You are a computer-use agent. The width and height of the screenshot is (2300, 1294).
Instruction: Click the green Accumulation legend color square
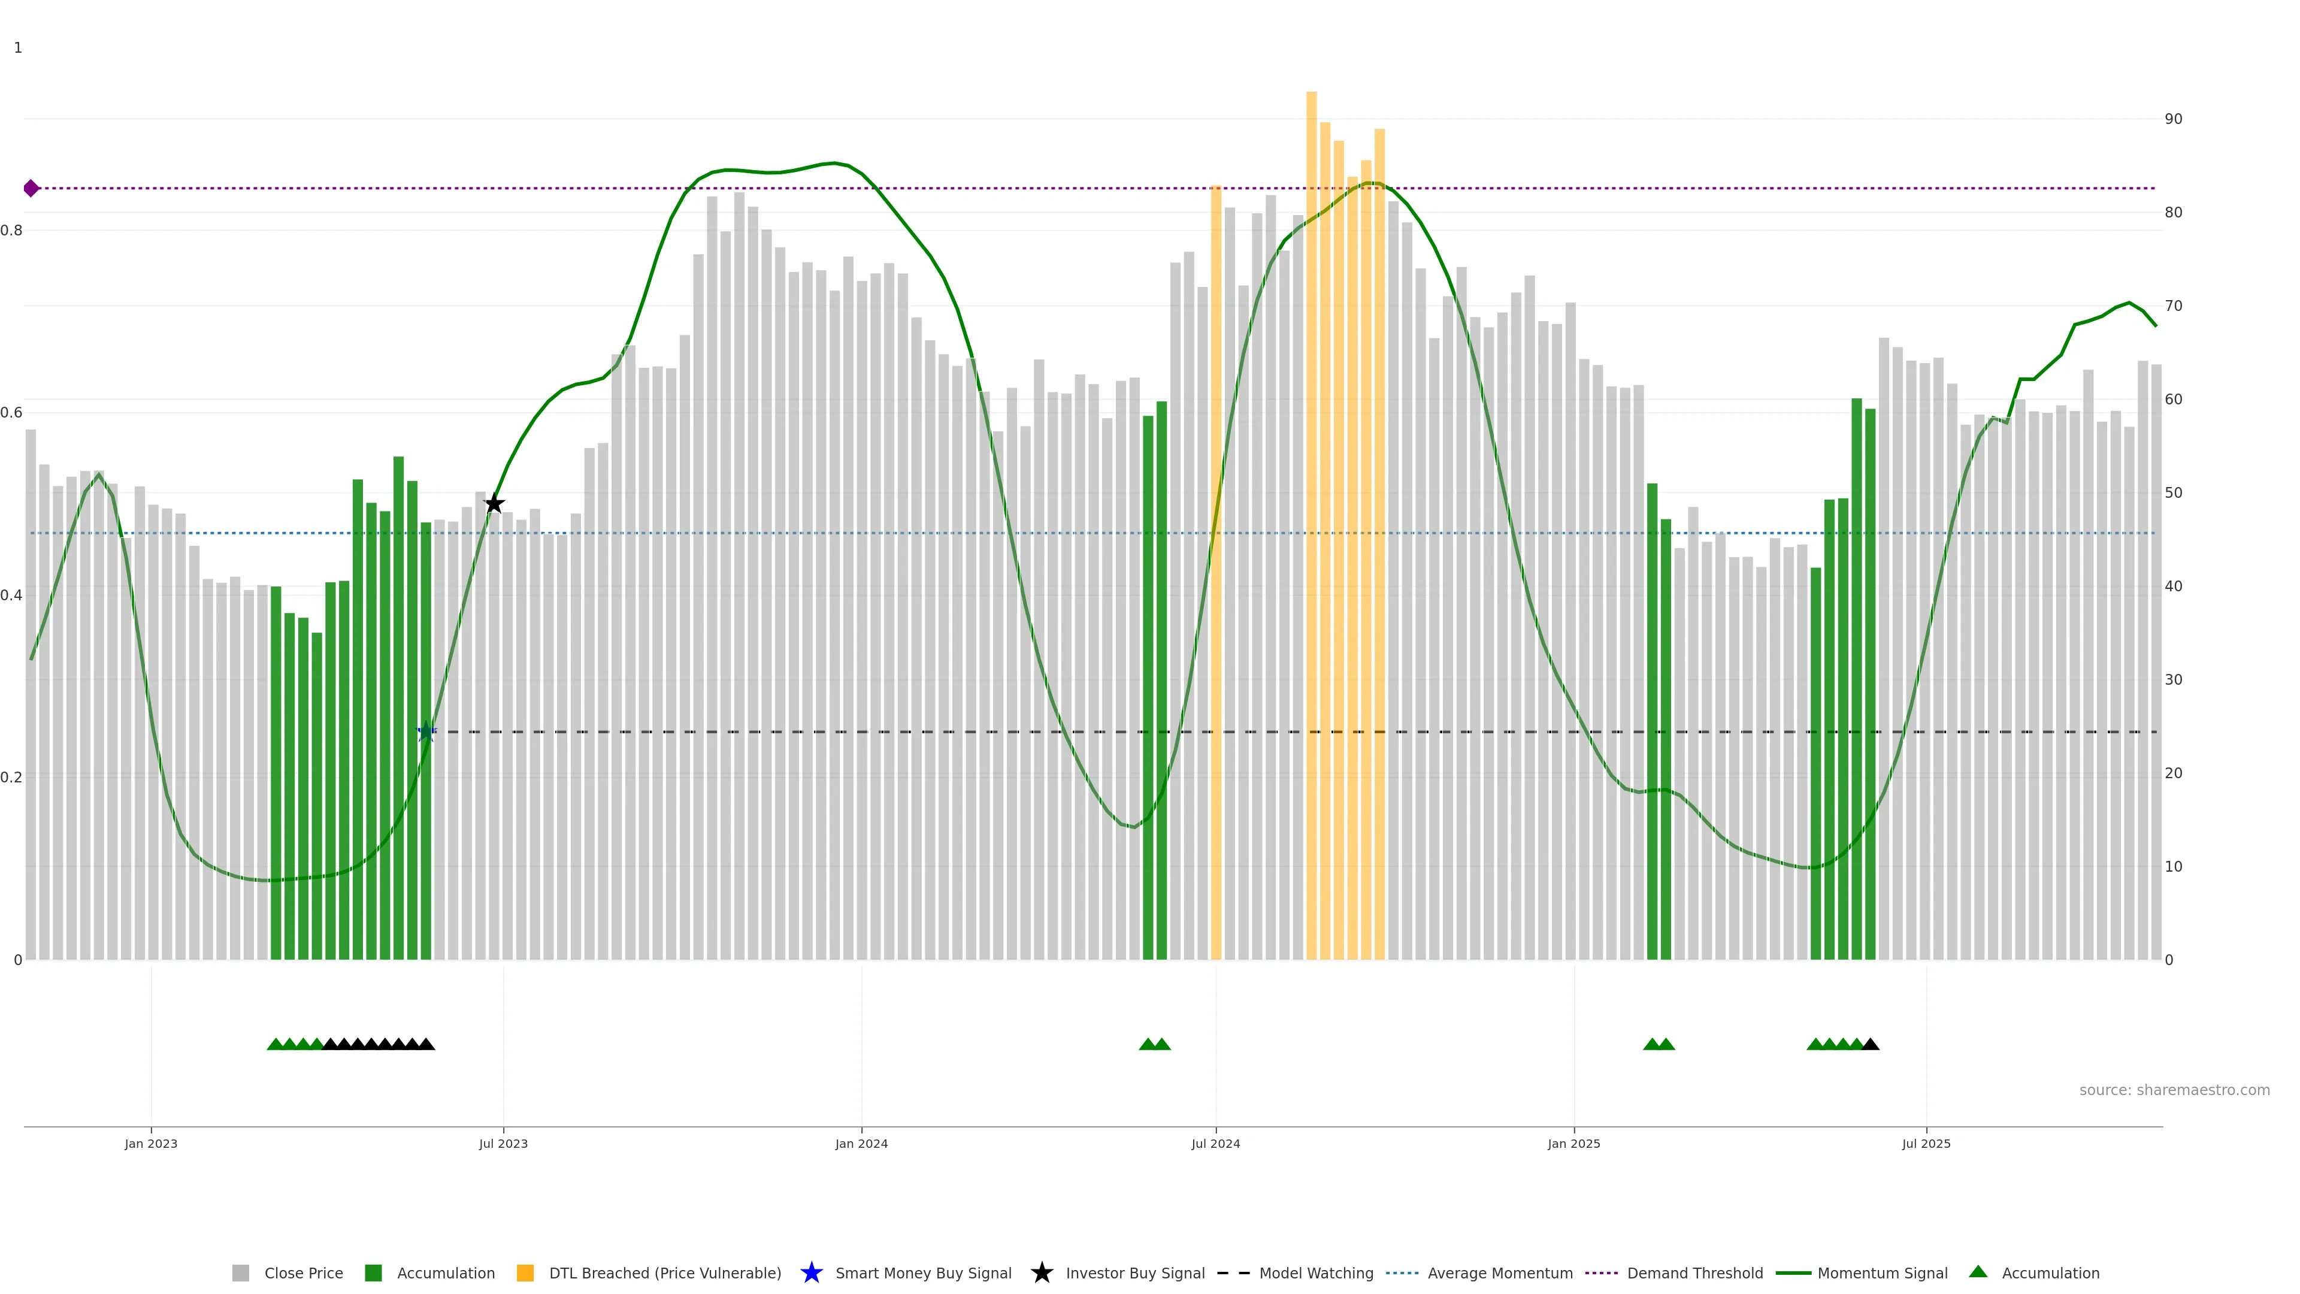point(373,1274)
